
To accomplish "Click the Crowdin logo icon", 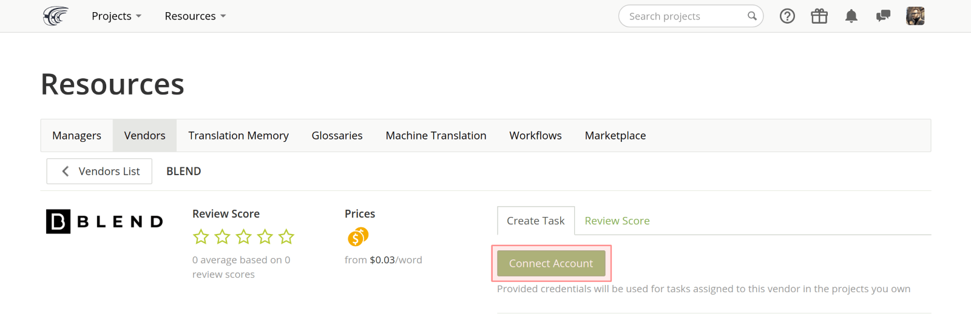I will [x=55, y=16].
